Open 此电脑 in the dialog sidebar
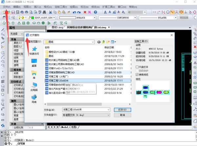Screen dimensions: 197x146 coord(34,87)
